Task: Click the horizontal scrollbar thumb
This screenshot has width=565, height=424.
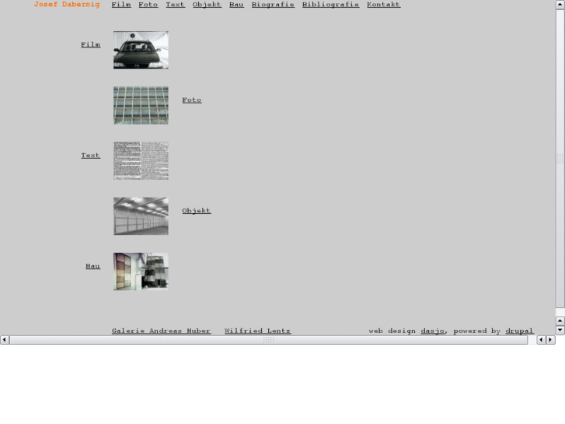Action: click(269, 339)
